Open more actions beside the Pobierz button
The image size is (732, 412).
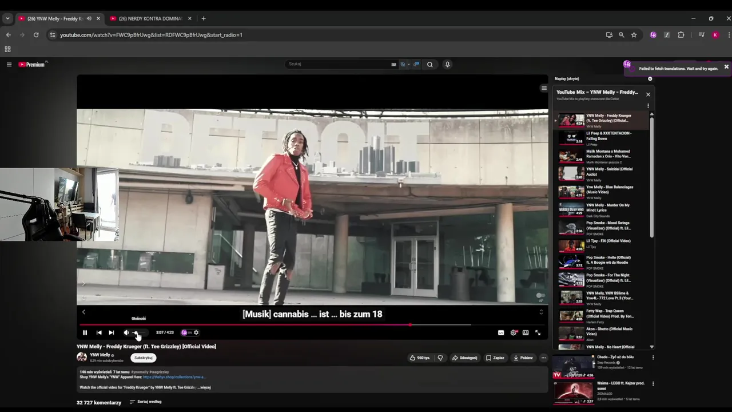[543, 358]
